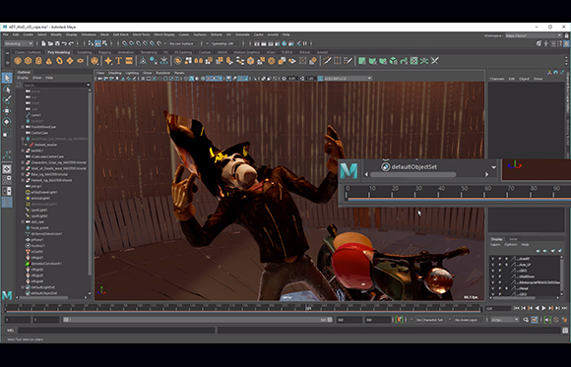Viewport: 571px width, 367px height.
Task: Click on the main time slider
Action: tap(243, 308)
